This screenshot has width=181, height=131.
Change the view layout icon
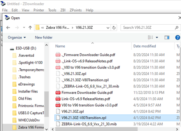coord(151,37)
